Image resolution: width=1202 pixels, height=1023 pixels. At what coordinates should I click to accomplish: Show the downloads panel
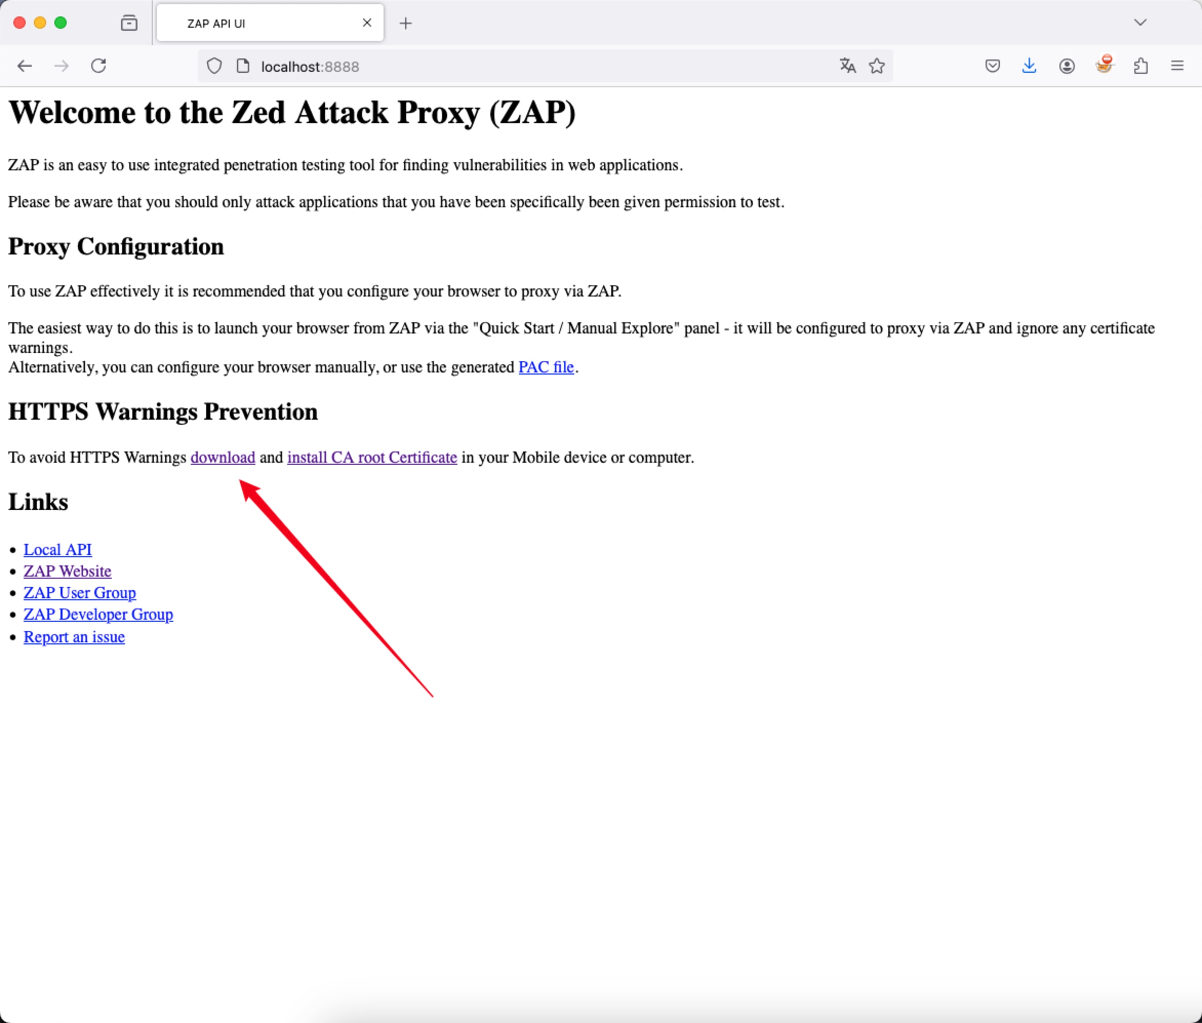(x=1029, y=66)
